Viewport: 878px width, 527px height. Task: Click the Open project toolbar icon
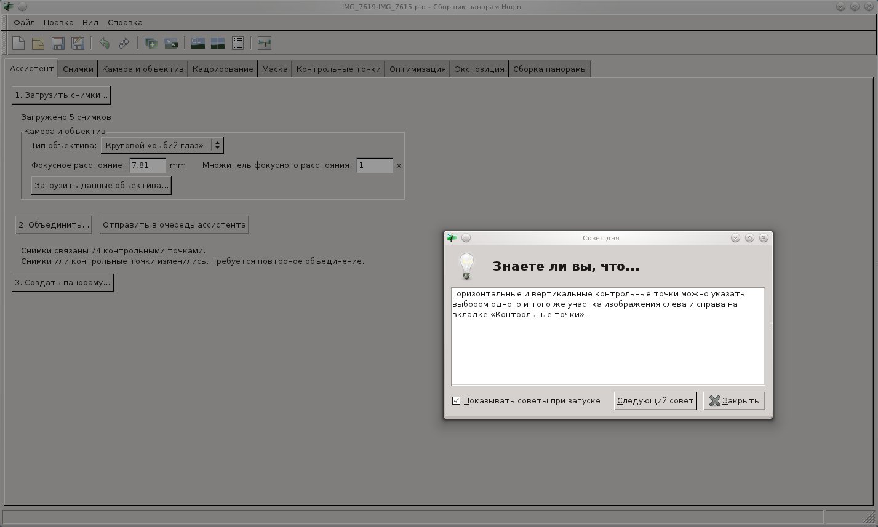tap(38, 43)
